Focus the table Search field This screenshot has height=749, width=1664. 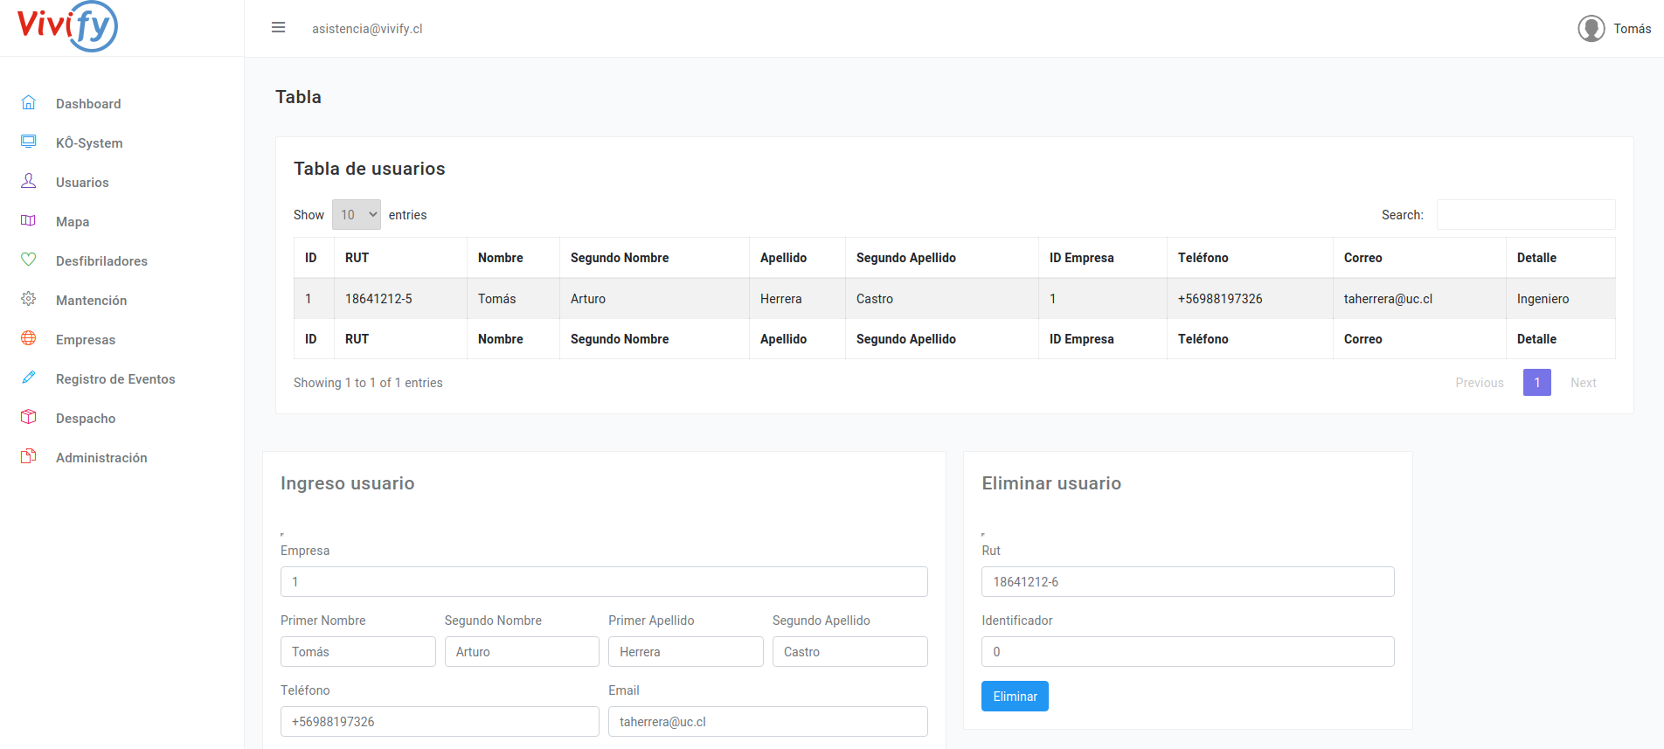pyautogui.click(x=1526, y=215)
